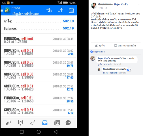
Task: Open the News tab icon
Action: click(x=57, y=123)
